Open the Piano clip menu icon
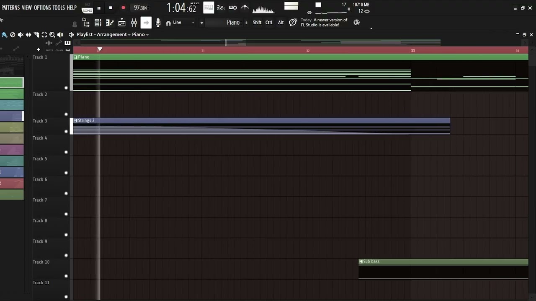 click(x=76, y=57)
